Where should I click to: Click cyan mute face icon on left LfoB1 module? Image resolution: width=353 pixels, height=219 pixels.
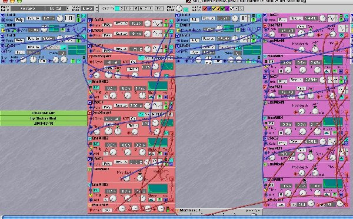(x=79, y=61)
